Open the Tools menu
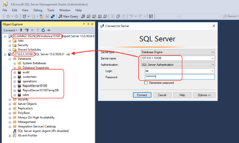239x143 pixels. tap(51, 10)
